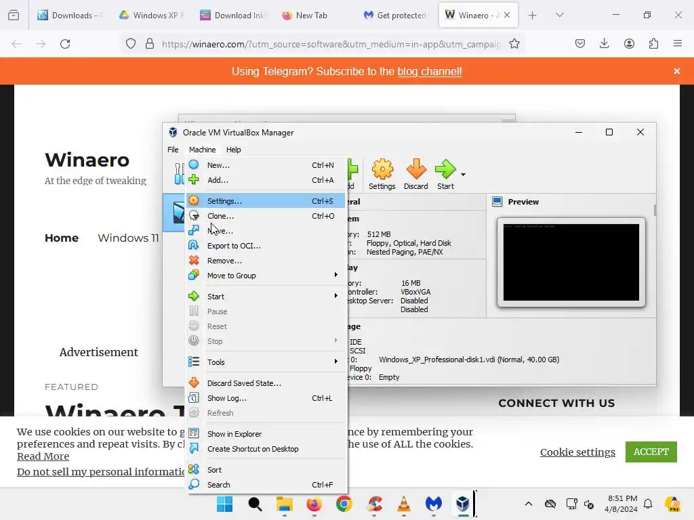Select Remove... from Machine menu
The height and width of the screenshot is (520, 694).
pos(266,261)
